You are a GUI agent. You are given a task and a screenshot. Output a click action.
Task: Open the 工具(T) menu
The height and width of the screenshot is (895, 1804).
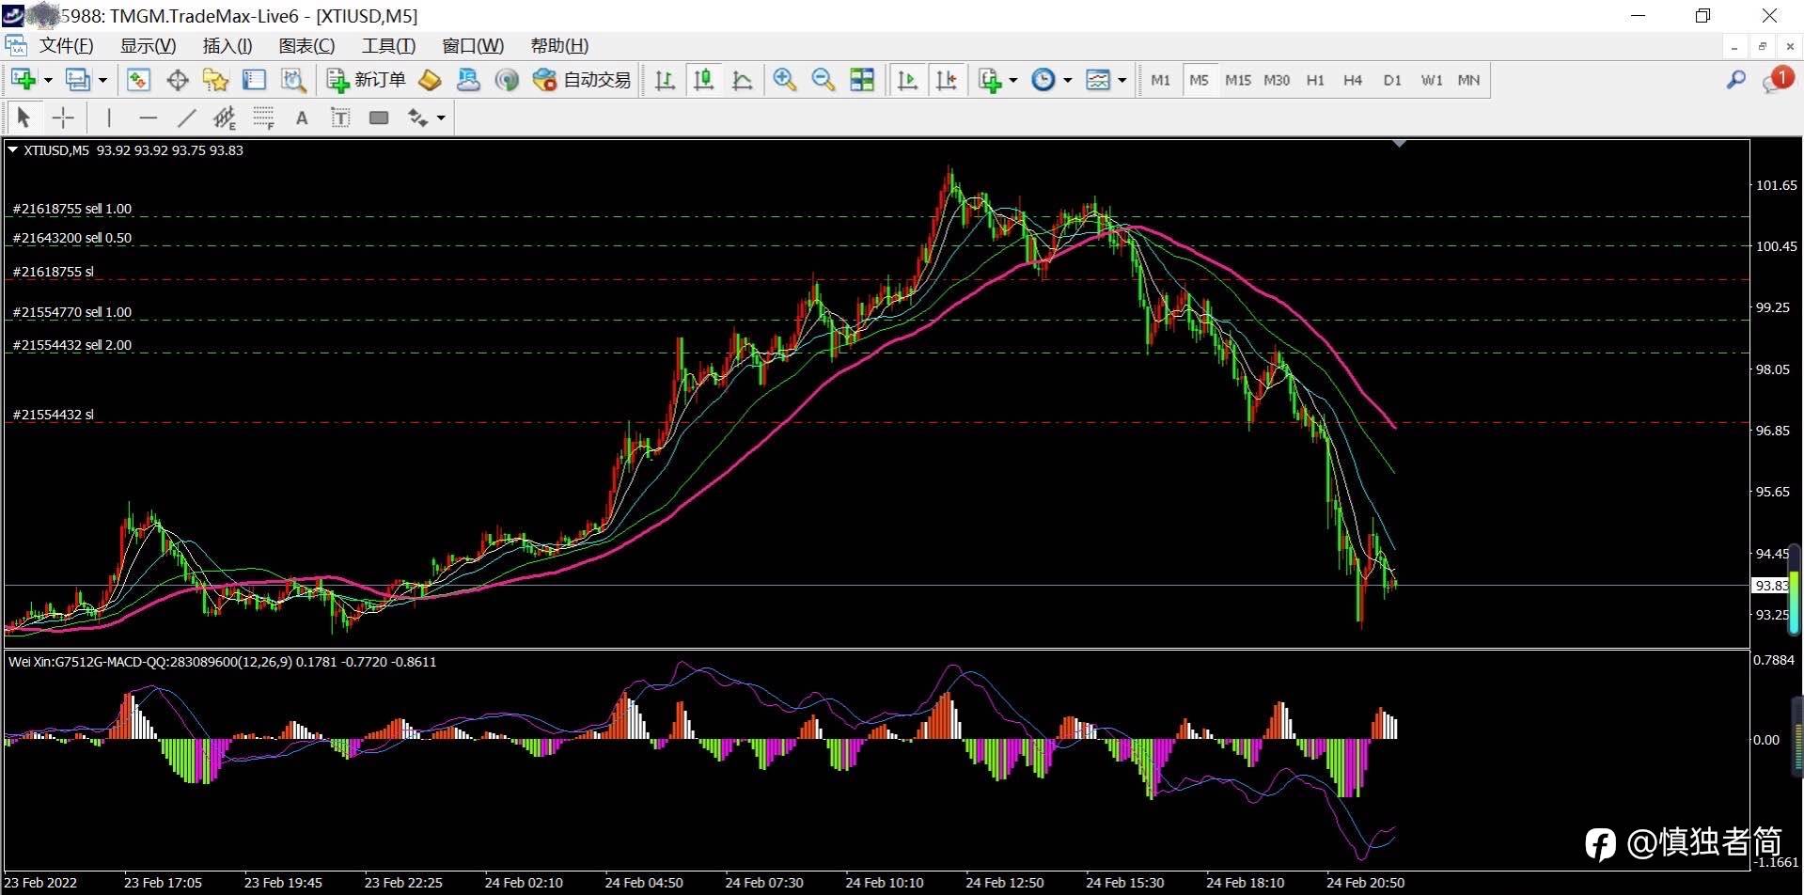(x=388, y=46)
